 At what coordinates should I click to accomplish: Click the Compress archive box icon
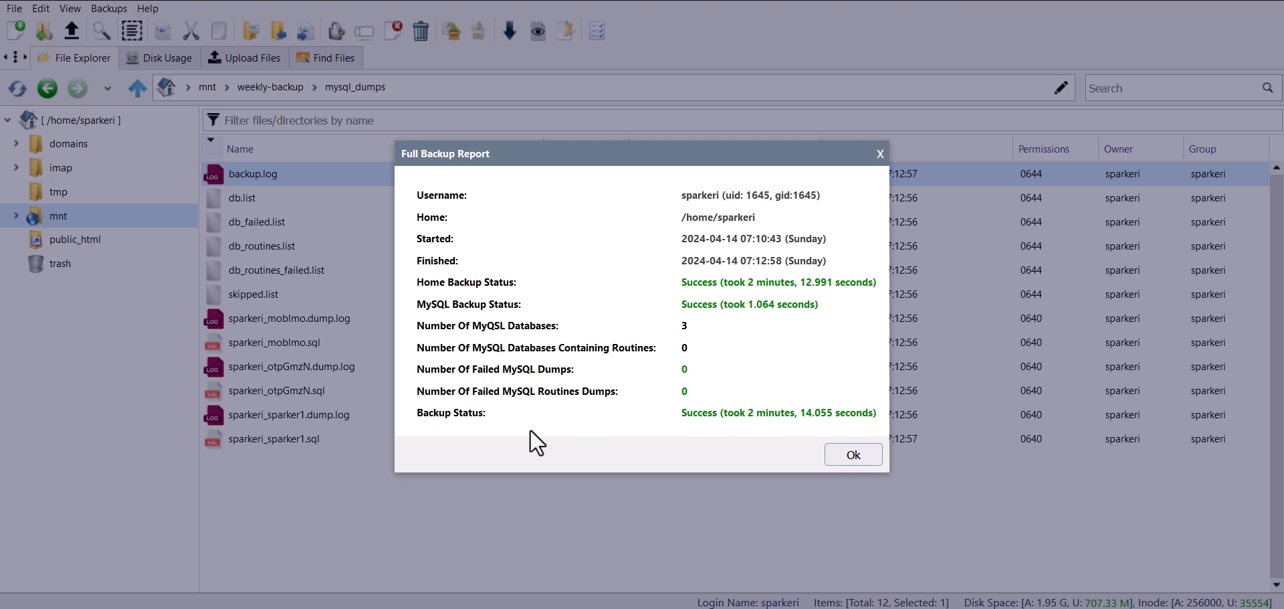point(452,31)
